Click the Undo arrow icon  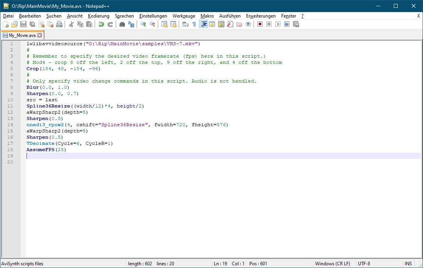(101, 24)
